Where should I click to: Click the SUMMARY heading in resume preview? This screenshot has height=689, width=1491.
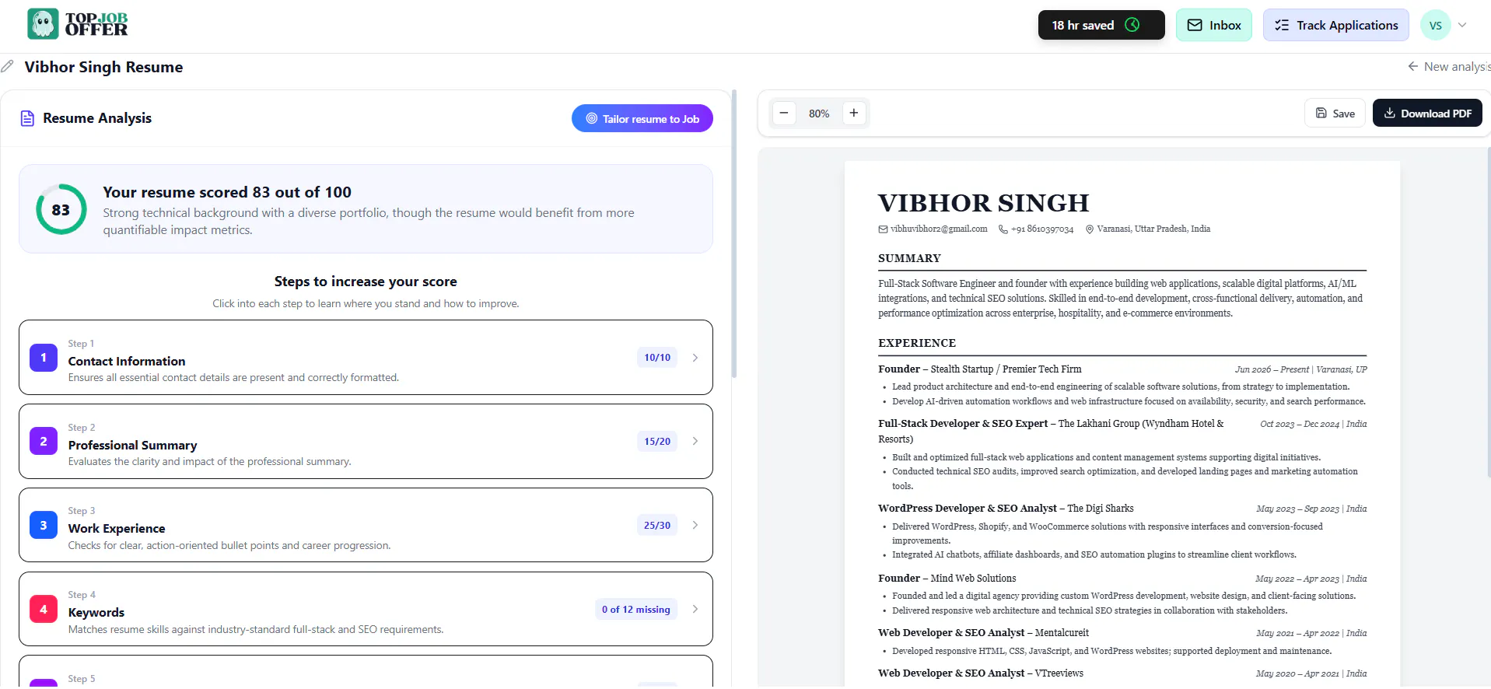click(909, 258)
